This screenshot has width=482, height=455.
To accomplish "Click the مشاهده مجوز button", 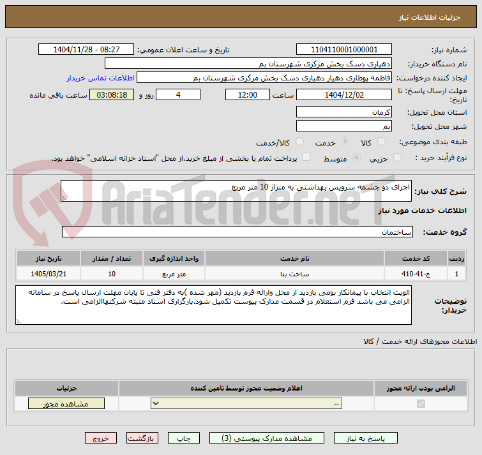I will point(66,404).
